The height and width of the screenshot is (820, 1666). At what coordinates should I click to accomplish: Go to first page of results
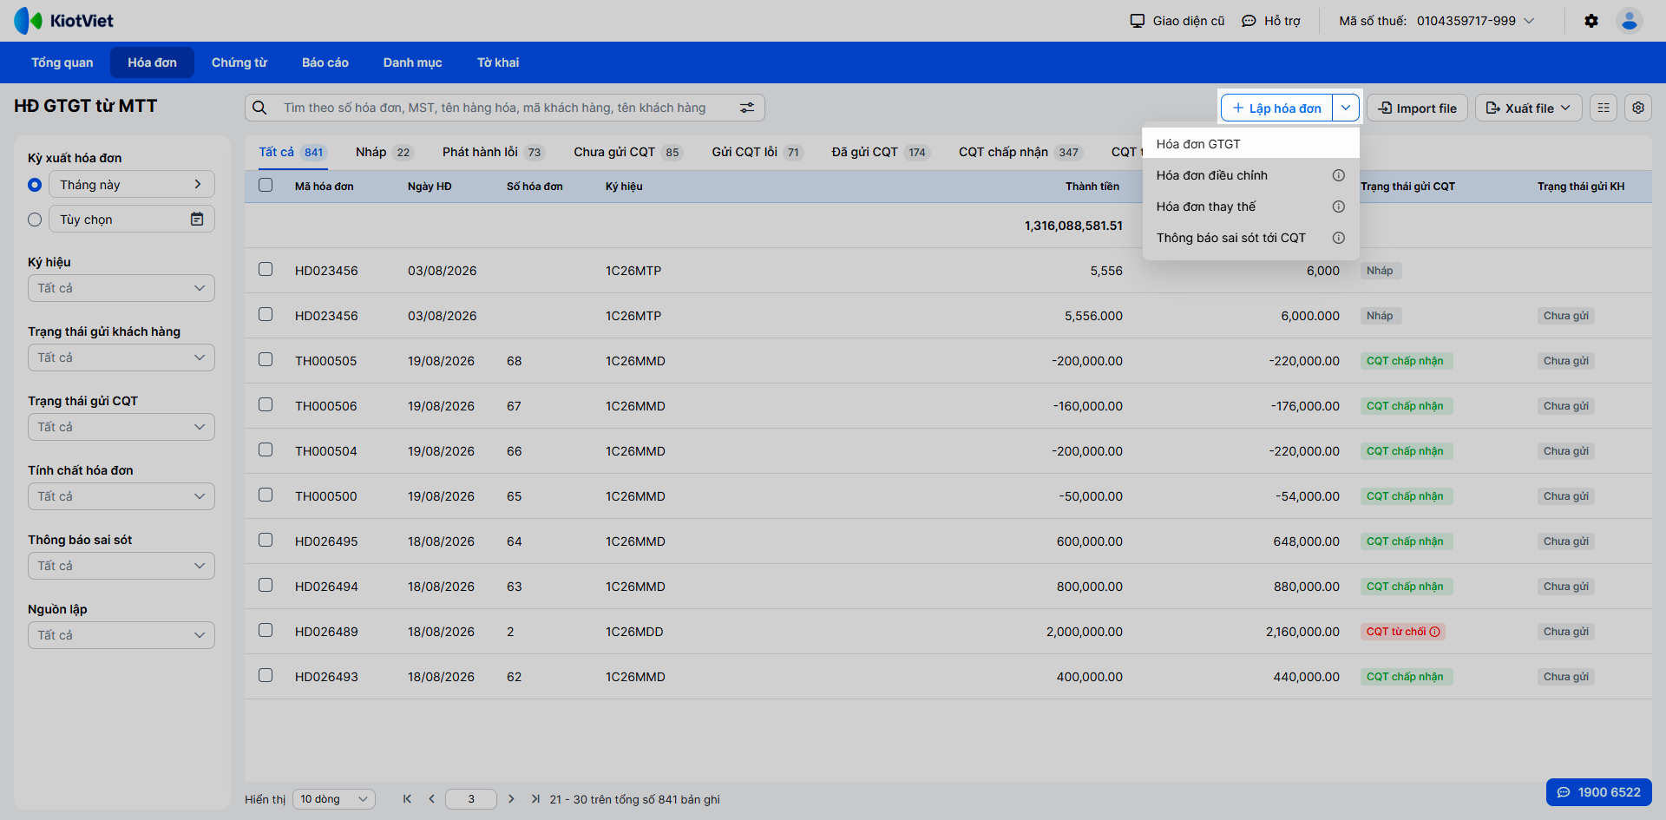coord(407,799)
